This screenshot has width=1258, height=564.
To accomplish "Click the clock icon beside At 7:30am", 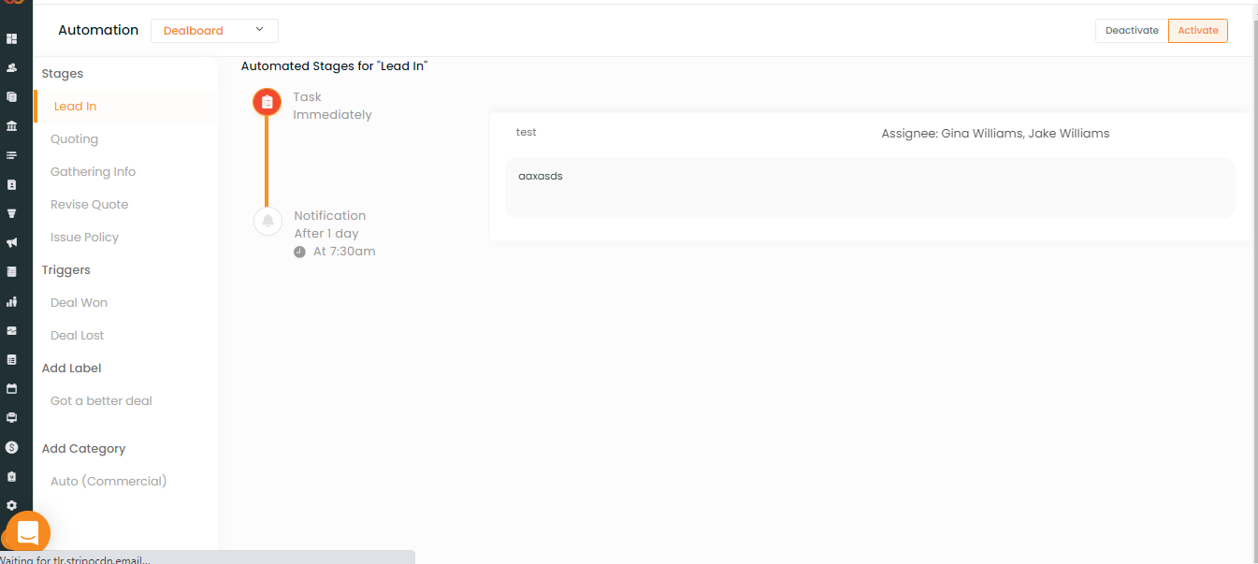I will [299, 252].
